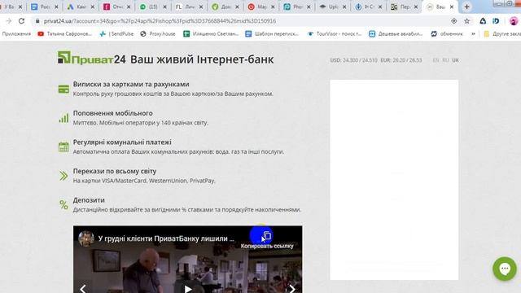The height and width of the screenshot is (293, 521).
Task: Switch to the Pho tab
Action: click(297, 7)
